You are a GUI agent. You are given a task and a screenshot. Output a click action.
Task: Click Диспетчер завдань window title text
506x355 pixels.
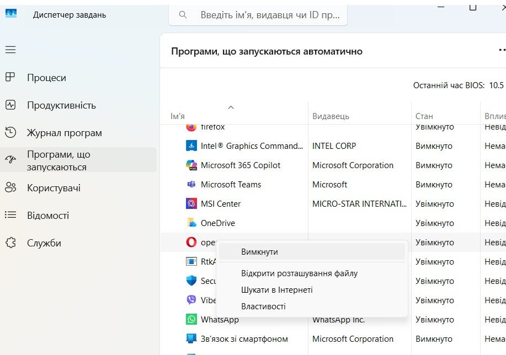point(70,15)
